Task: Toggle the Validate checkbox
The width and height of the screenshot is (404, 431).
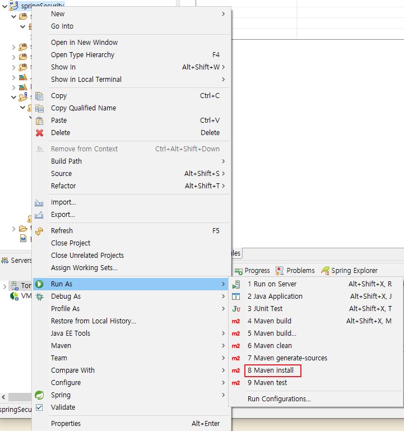Action: tap(39, 407)
